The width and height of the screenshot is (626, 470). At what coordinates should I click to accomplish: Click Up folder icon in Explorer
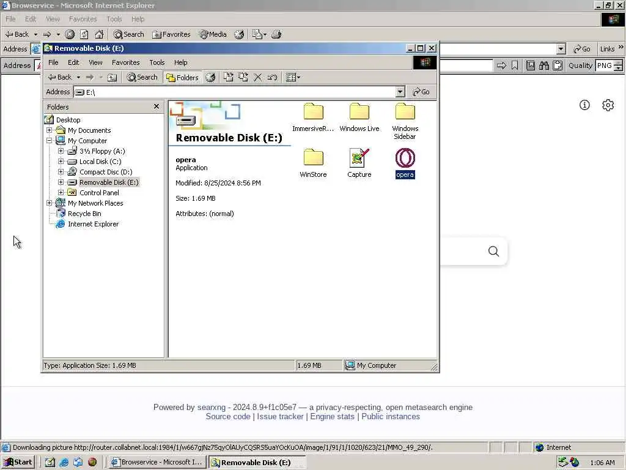pos(112,77)
